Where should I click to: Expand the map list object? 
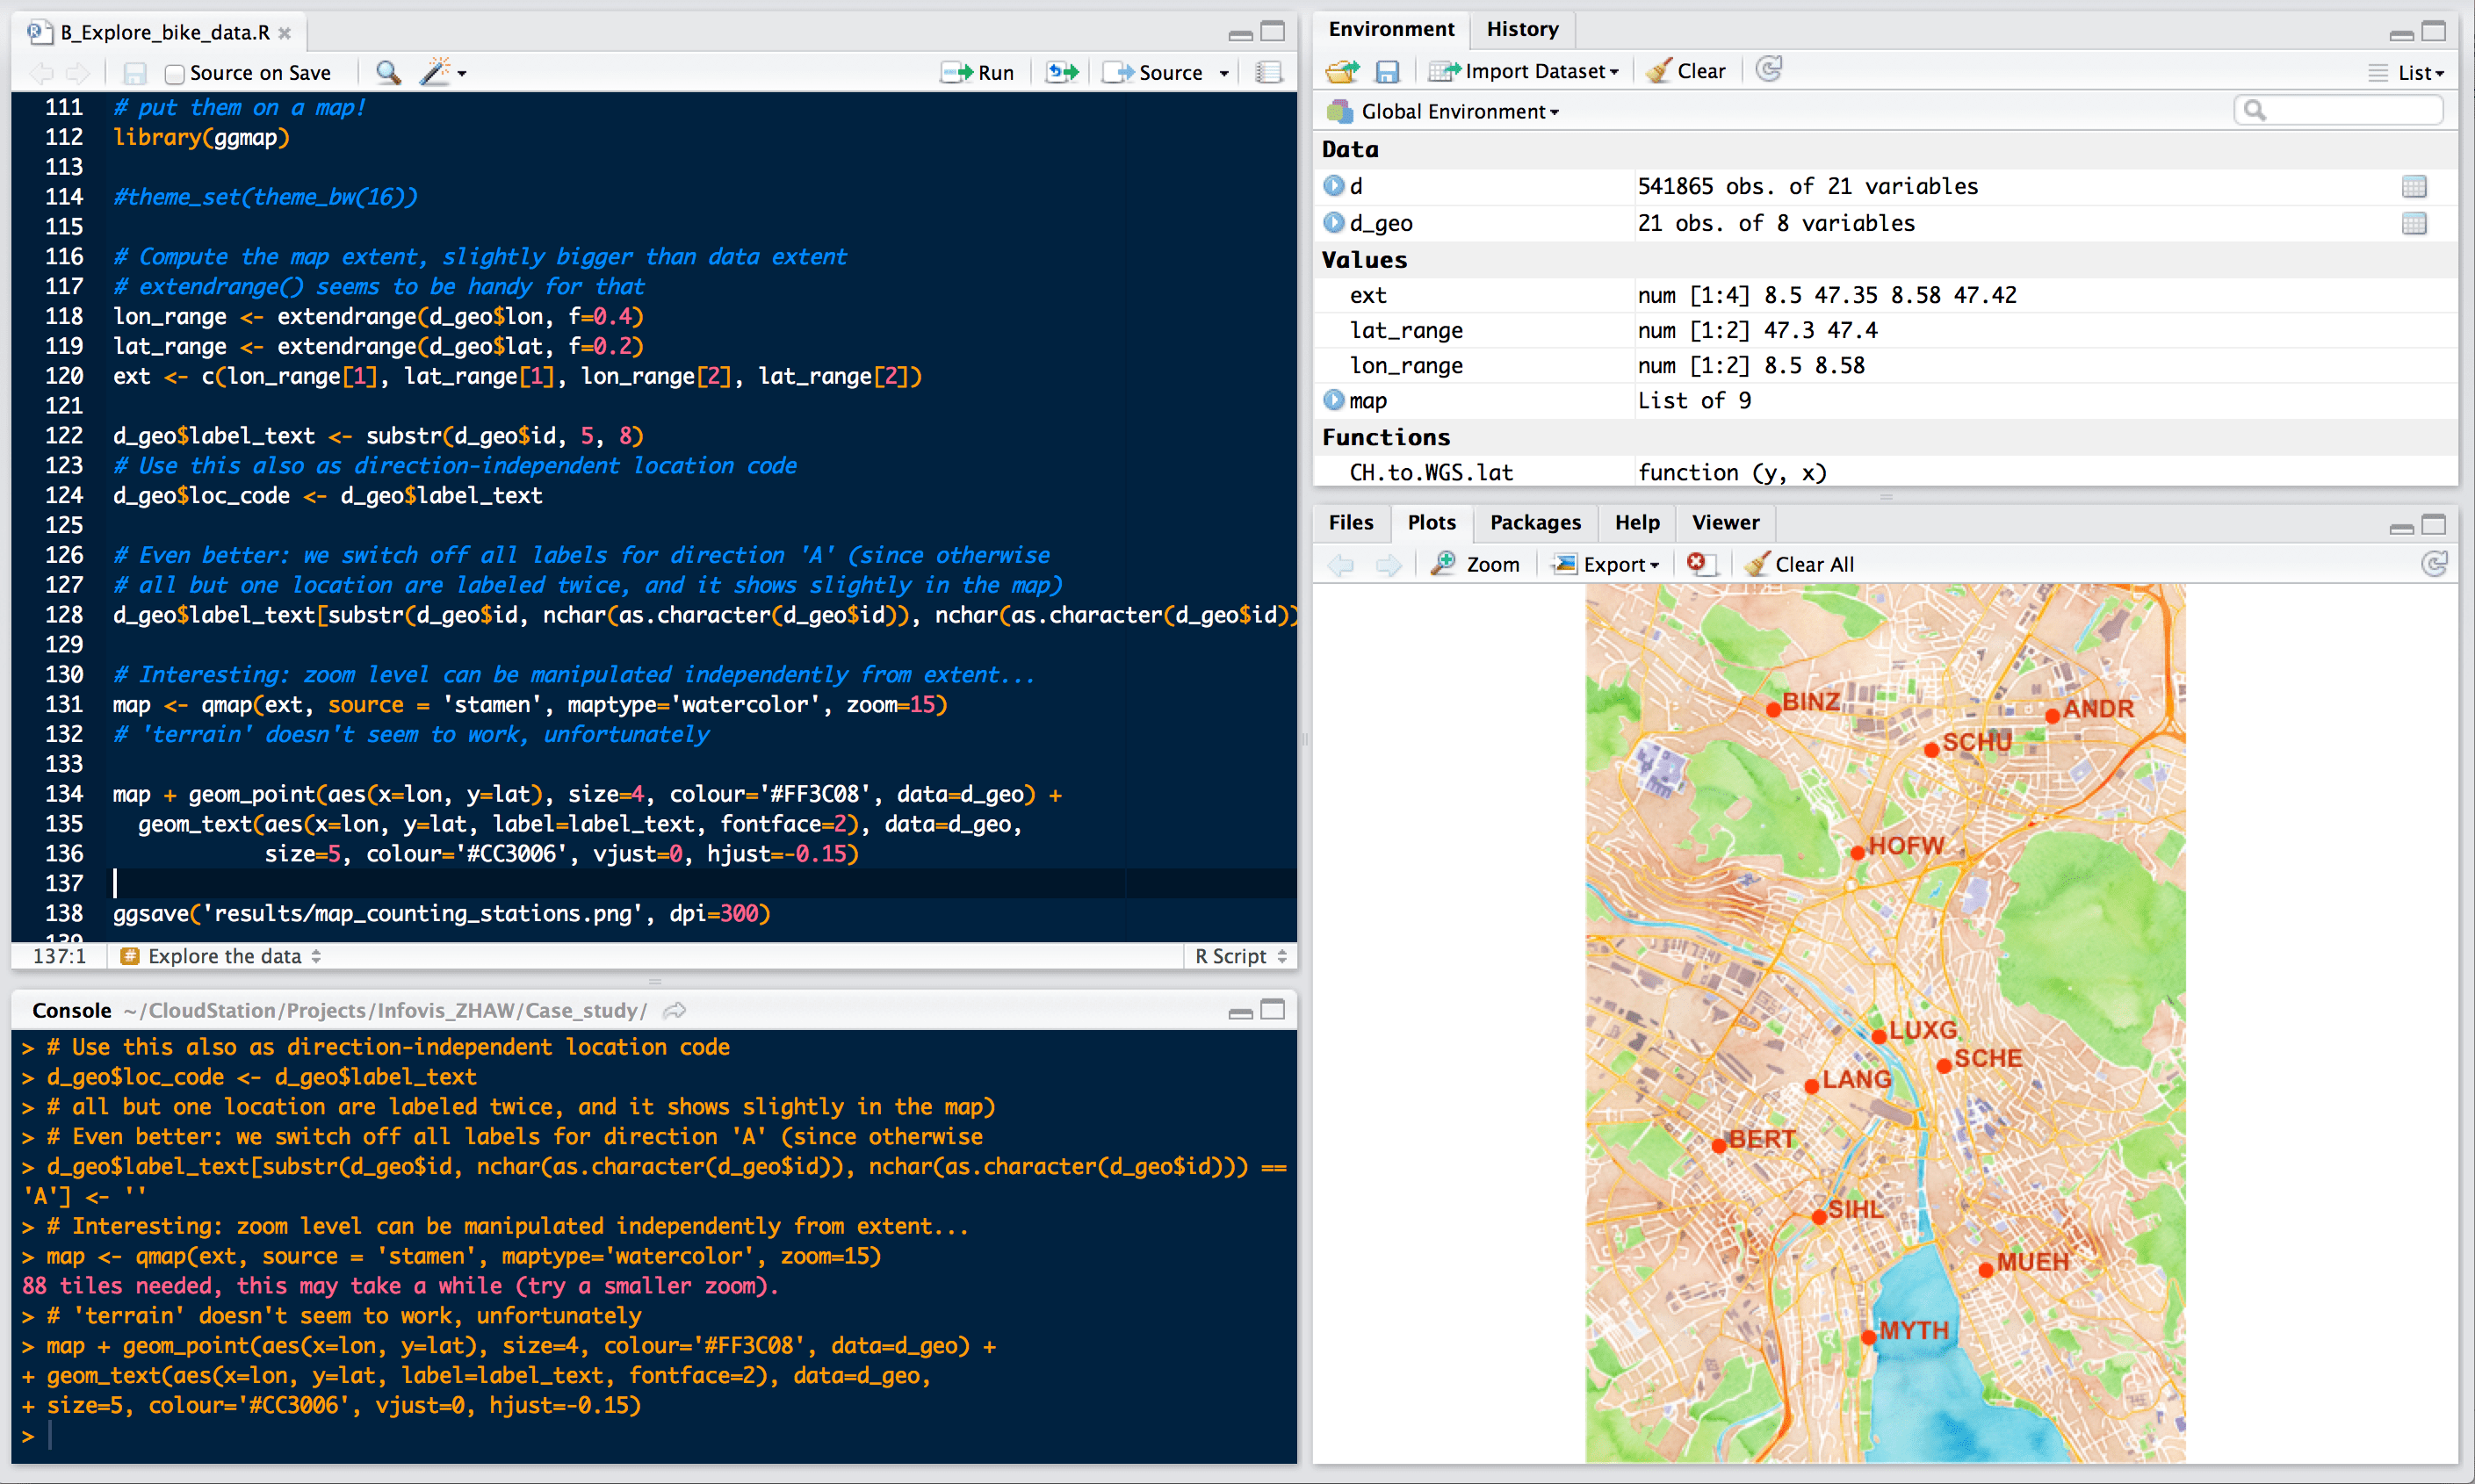click(1333, 400)
